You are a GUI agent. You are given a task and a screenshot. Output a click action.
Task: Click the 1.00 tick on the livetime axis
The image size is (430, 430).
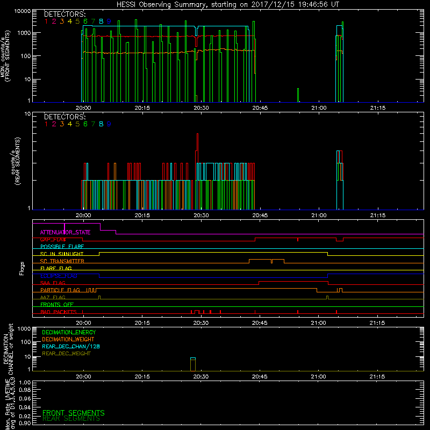(25, 382)
